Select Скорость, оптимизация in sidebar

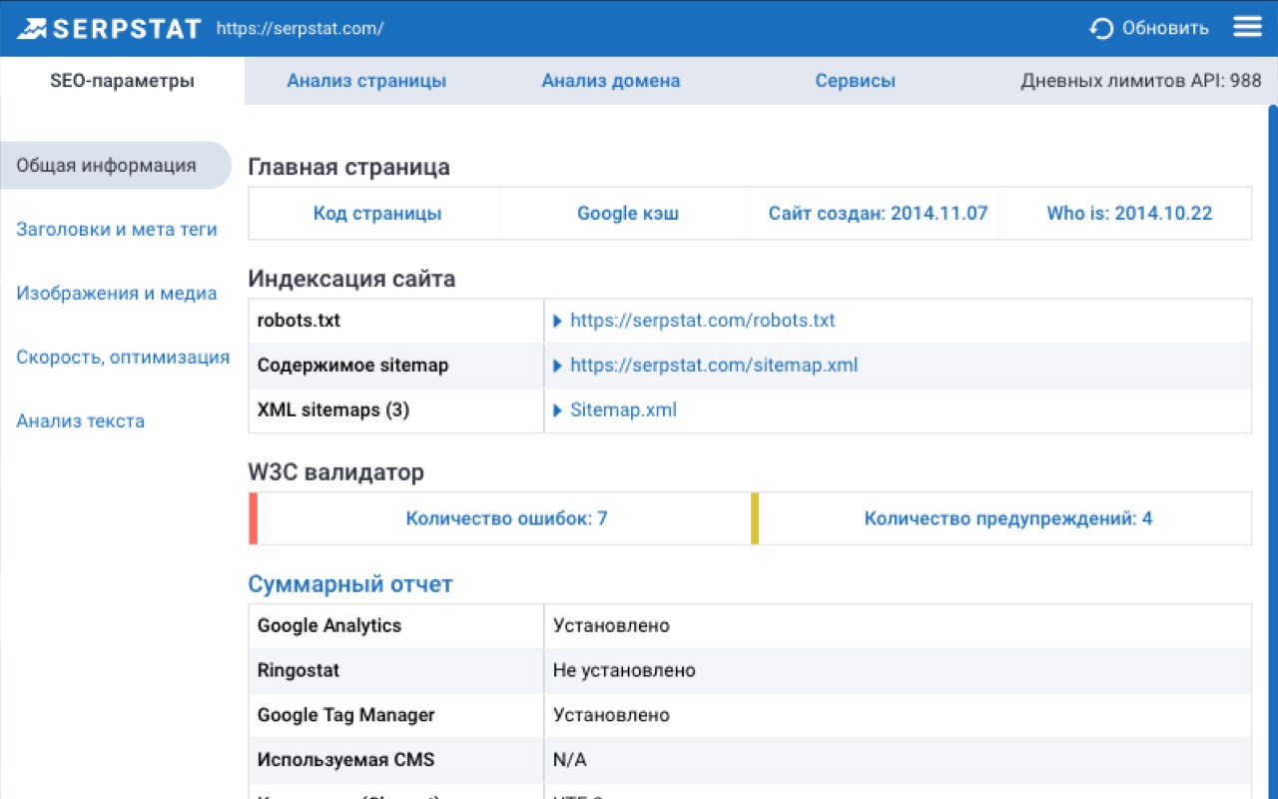123,358
